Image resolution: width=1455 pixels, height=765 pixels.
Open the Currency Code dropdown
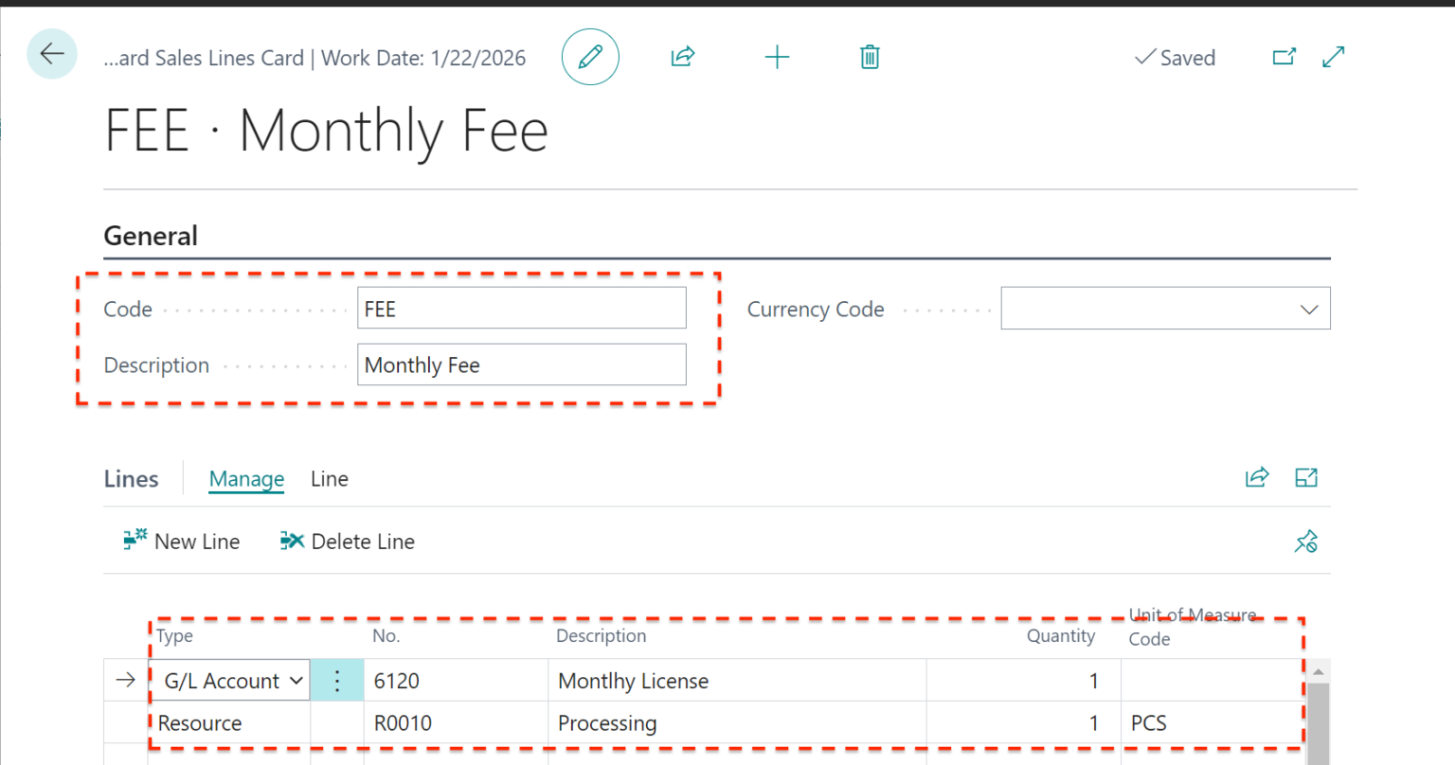click(x=1309, y=308)
